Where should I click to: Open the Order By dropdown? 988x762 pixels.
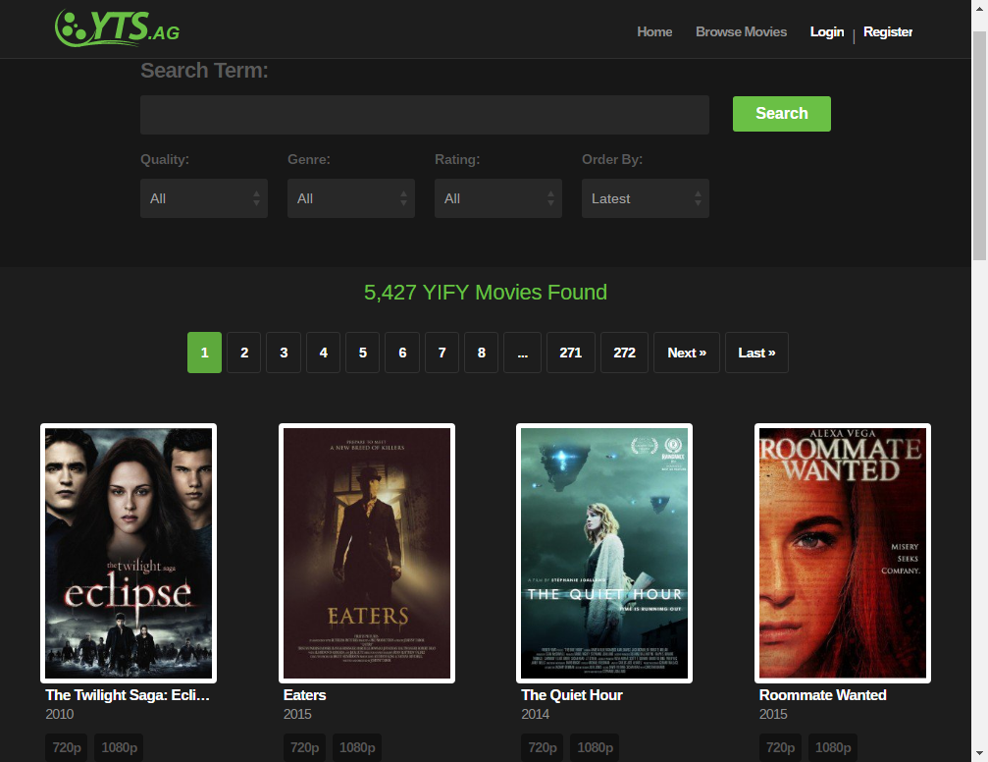(x=646, y=198)
